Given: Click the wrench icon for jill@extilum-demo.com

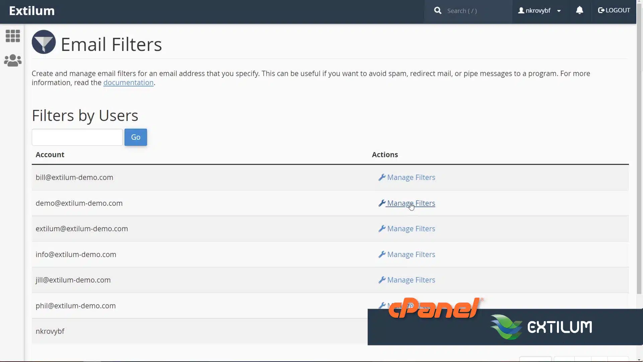Looking at the screenshot, I should (x=382, y=280).
